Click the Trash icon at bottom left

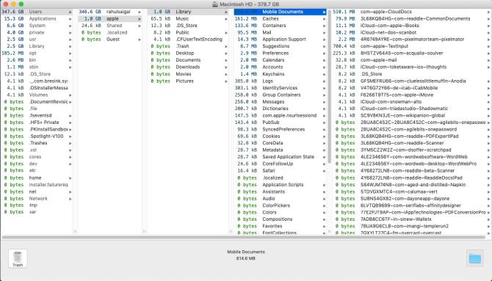point(18,258)
